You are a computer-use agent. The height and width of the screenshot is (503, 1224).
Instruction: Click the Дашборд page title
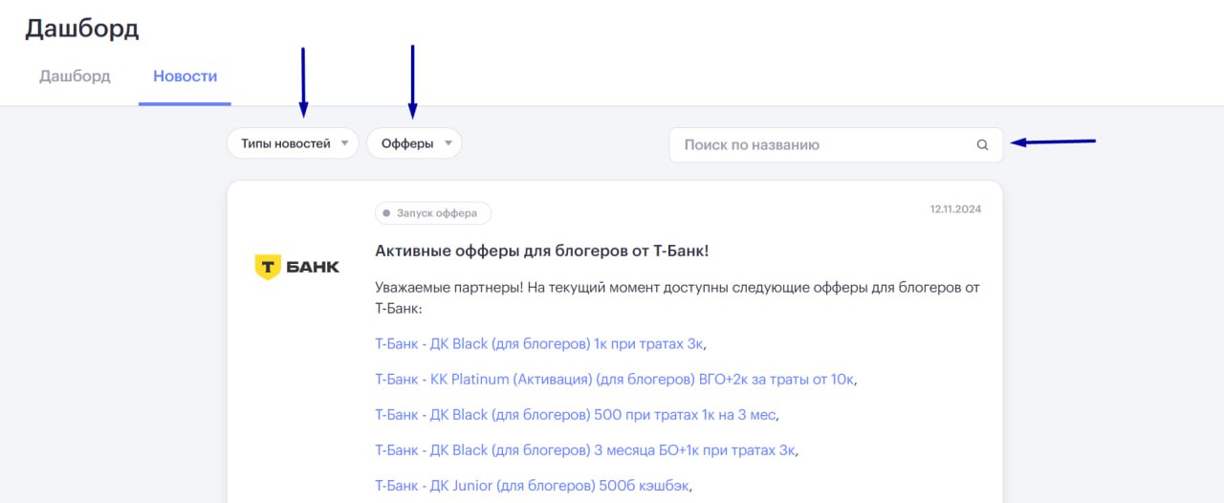point(82,29)
